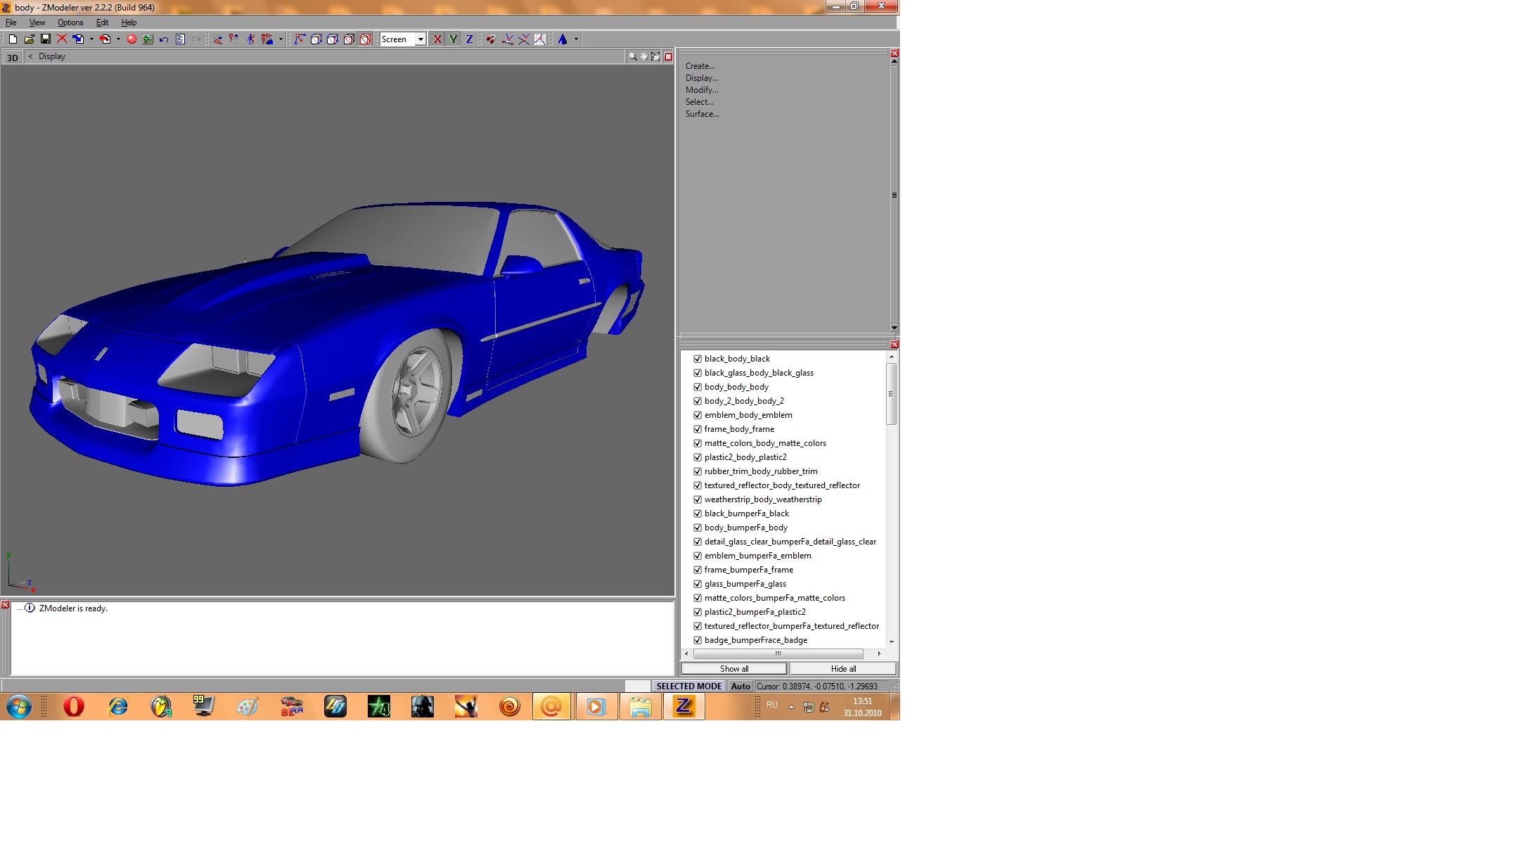
Task: Uncheck frame_body_frame checkbox
Action: pyautogui.click(x=698, y=429)
